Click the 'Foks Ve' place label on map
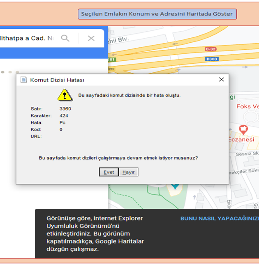Viewport: 259px width, 265px height. (x=247, y=106)
